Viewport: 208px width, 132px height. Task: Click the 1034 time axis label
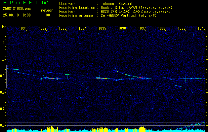pyautogui.click(x=82, y=28)
